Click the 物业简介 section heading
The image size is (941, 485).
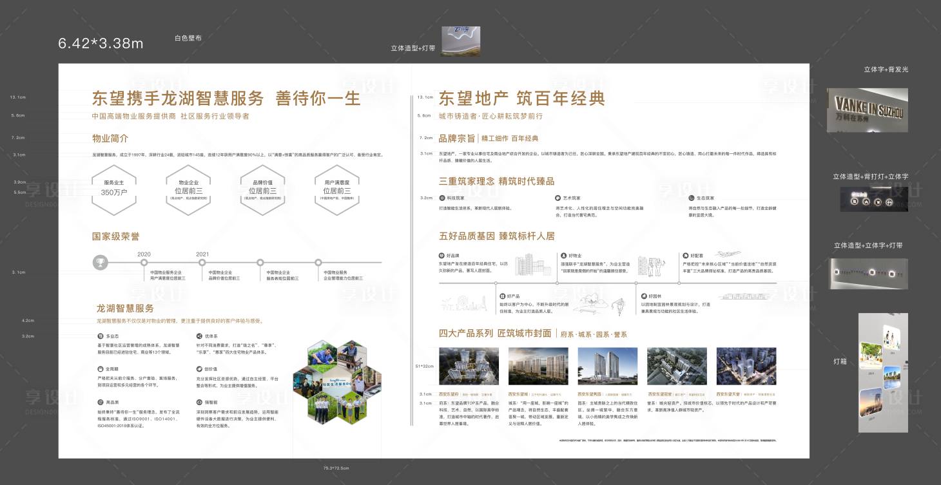coord(110,138)
